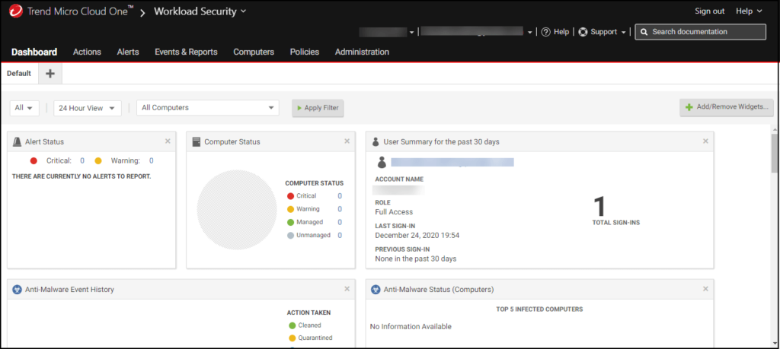Close the Anti-Malware Status (Computers) widget
Screen dimensions: 780x349
click(x=705, y=289)
